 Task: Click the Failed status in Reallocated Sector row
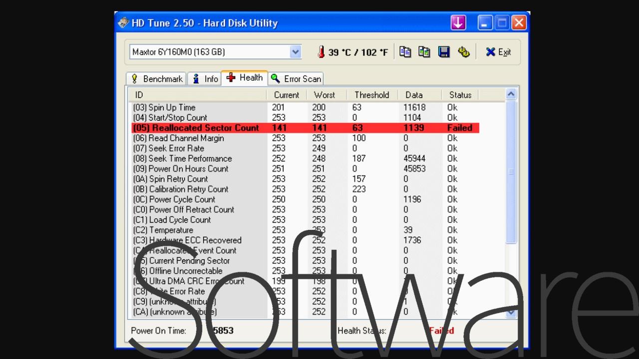(x=459, y=128)
